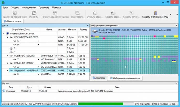Click Показать содержимое диска toolbar icon
Viewport: 180px width, 107px height.
(x=55, y=13)
